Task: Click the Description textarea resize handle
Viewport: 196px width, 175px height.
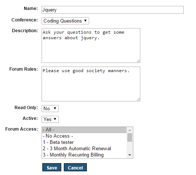Action: (x=138, y=61)
